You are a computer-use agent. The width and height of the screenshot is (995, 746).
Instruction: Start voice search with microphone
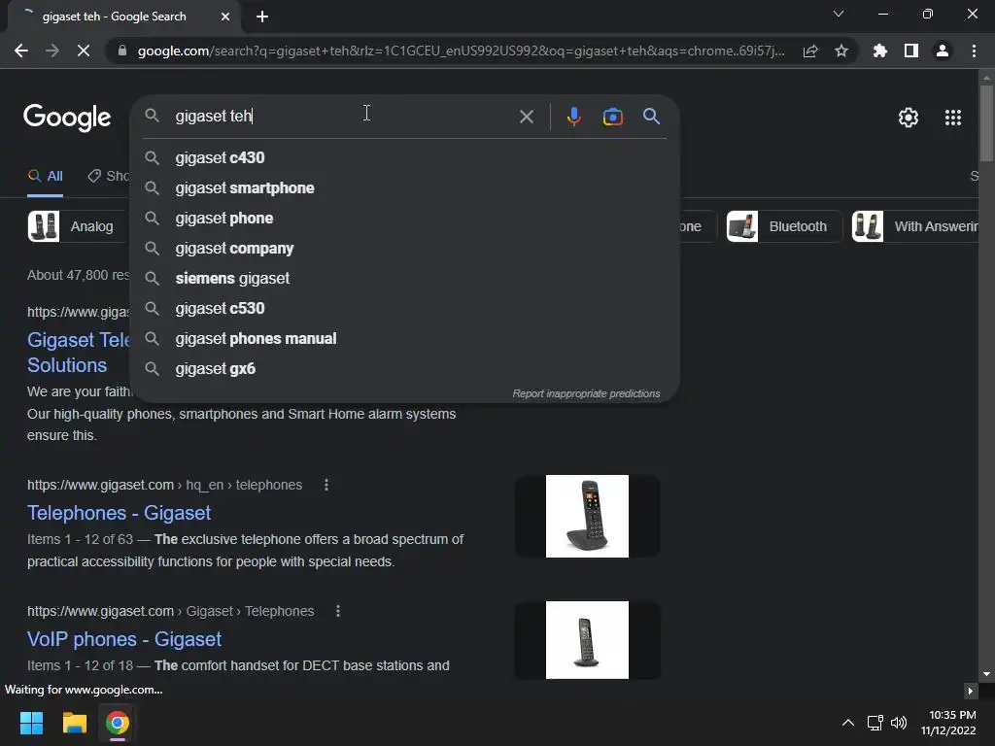tap(573, 117)
